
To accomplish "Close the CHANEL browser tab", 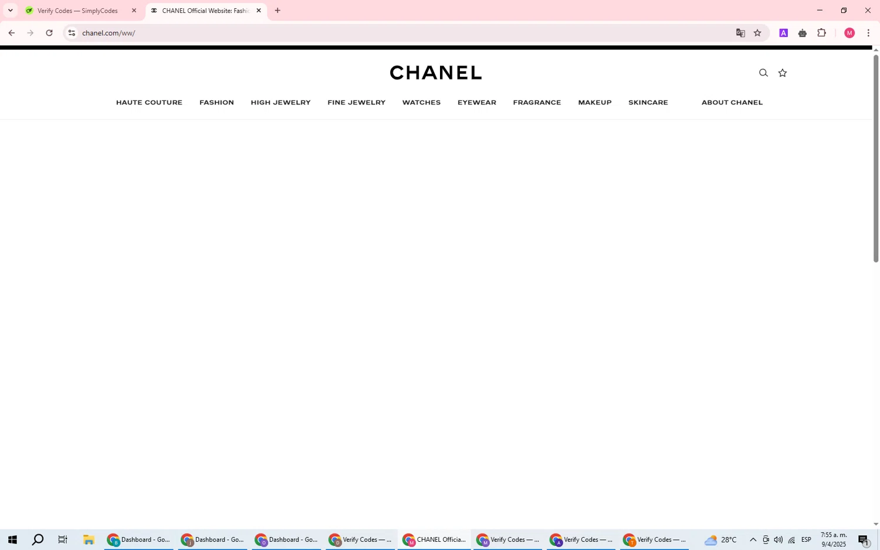I will pos(259,11).
